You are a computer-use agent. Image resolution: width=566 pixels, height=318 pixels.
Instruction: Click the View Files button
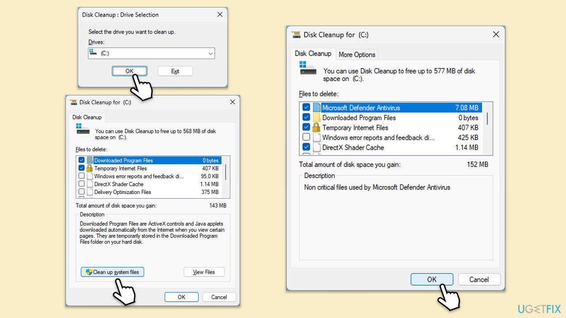pyautogui.click(x=204, y=272)
